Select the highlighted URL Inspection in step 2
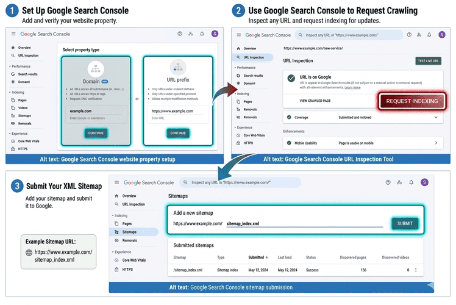The image size is (456, 305). click(x=253, y=57)
